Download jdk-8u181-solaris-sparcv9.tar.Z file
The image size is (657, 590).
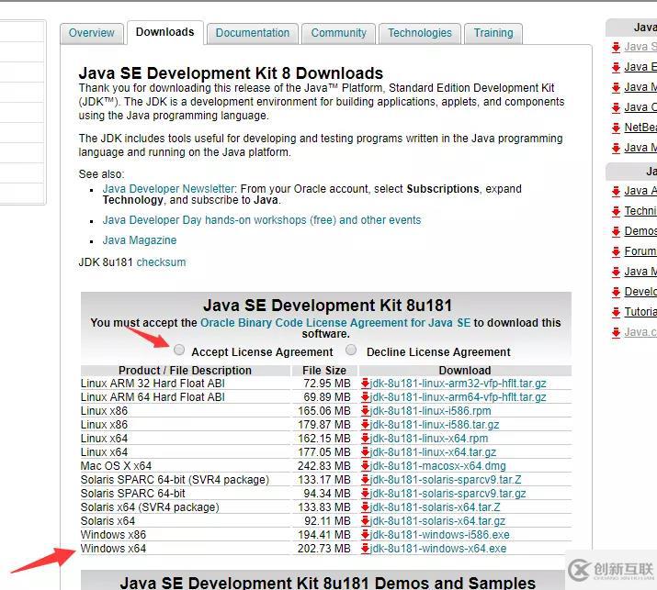pos(446,480)
